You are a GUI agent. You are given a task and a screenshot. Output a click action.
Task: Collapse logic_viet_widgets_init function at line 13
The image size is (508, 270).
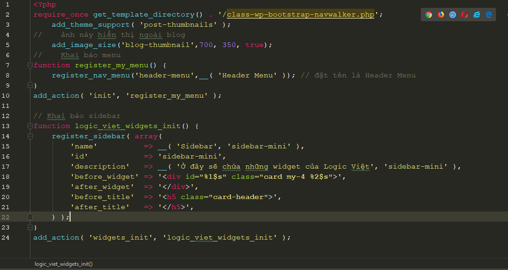pos(30,126)
